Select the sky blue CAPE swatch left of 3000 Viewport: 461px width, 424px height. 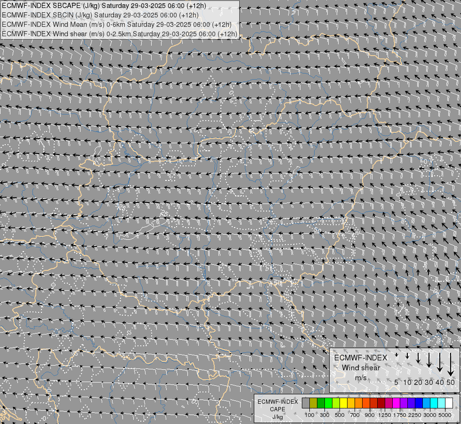click(427, 403)
